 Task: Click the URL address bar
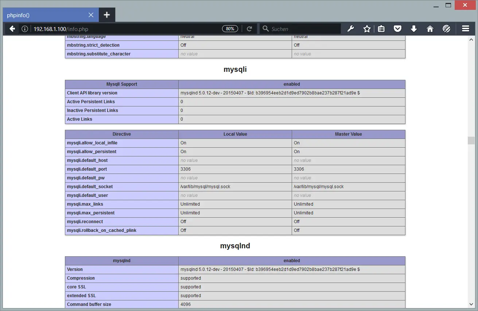coord(126,29)
